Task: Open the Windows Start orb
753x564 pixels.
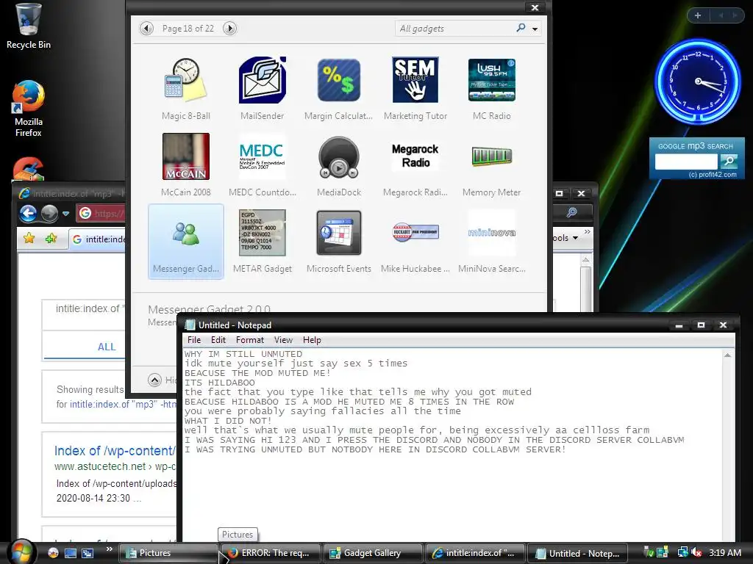Action: [x=20, y=552]
